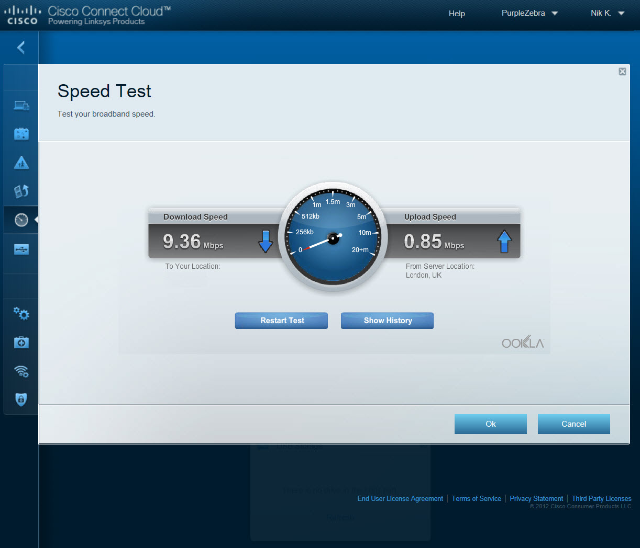
Task: Open the Media Prioritization sidebar icon
Action: tap(21, 191)
